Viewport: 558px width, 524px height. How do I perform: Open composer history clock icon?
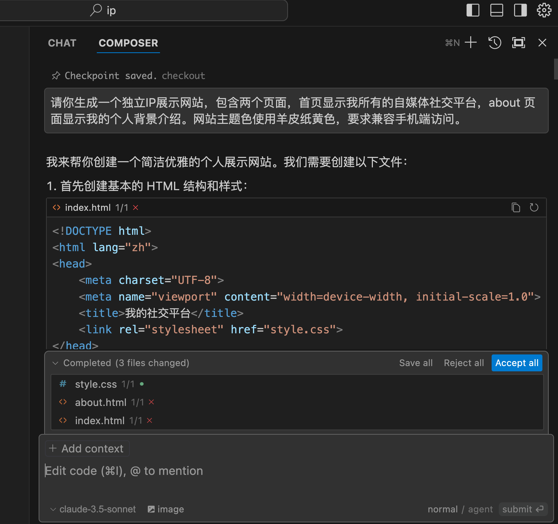point(495,43)
